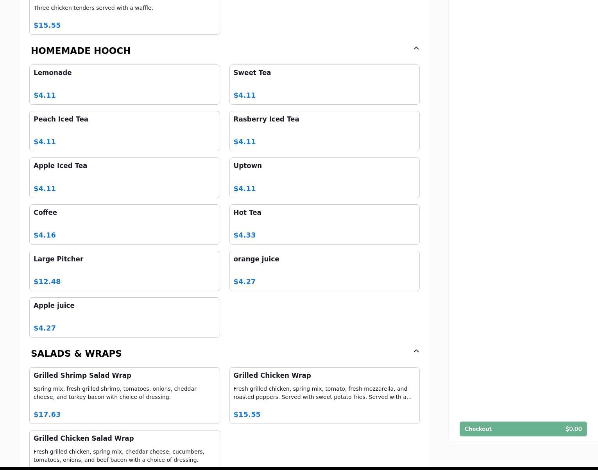The image size is (598, 470).
Task: Click the $17.63 shrimp wrap price
Action: click(47, 415)
